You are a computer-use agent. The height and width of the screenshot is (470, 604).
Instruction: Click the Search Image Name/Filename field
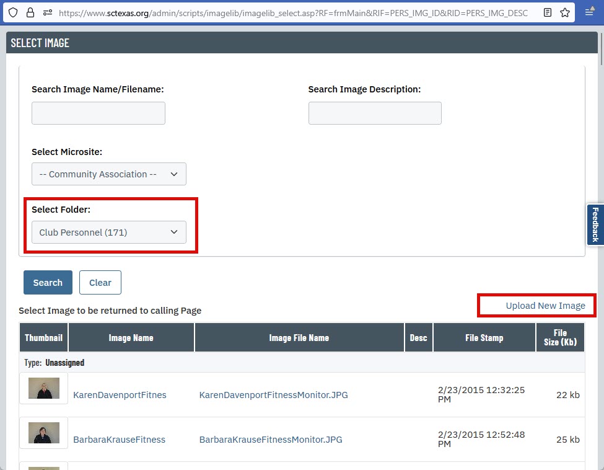coord(98,113)
